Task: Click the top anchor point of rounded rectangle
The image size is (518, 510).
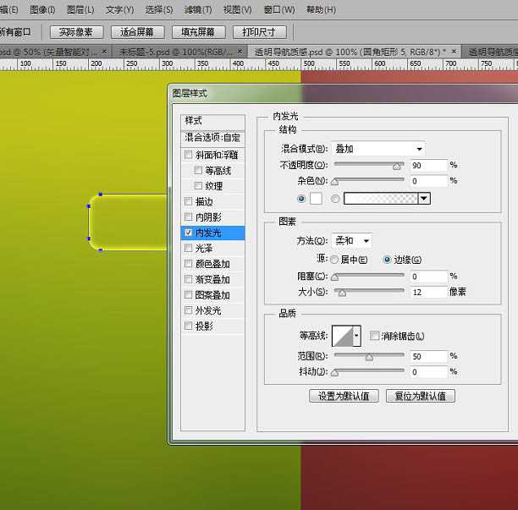Action: tap(101, 195)
